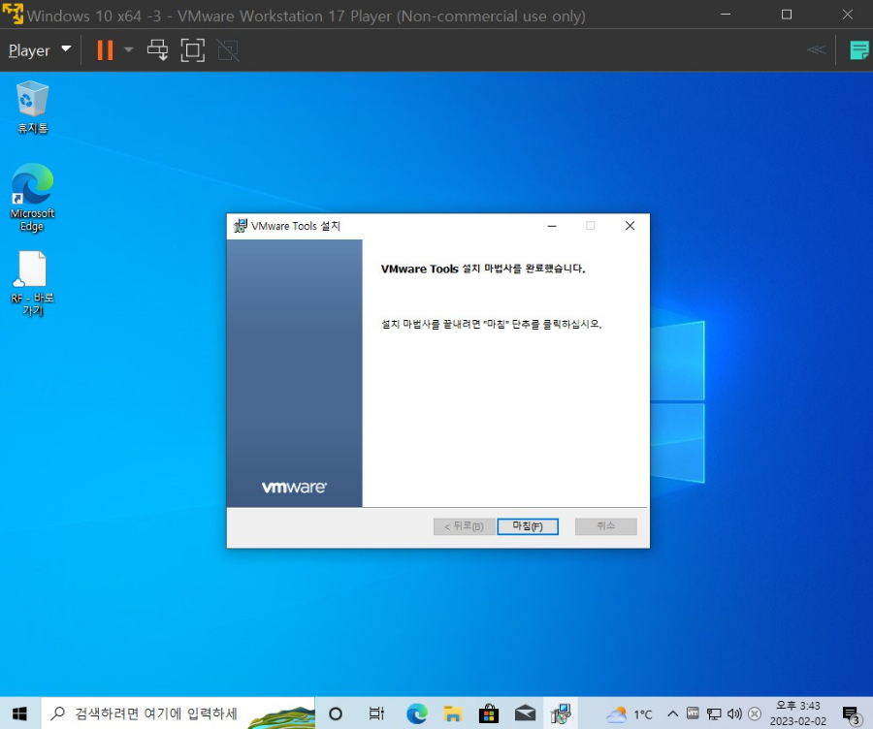
Task: Pause the virtual machine
Action: click(105, 50)
